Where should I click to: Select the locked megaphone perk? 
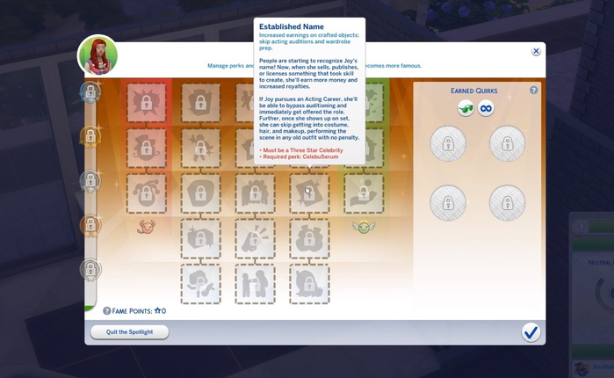point(255,239)
